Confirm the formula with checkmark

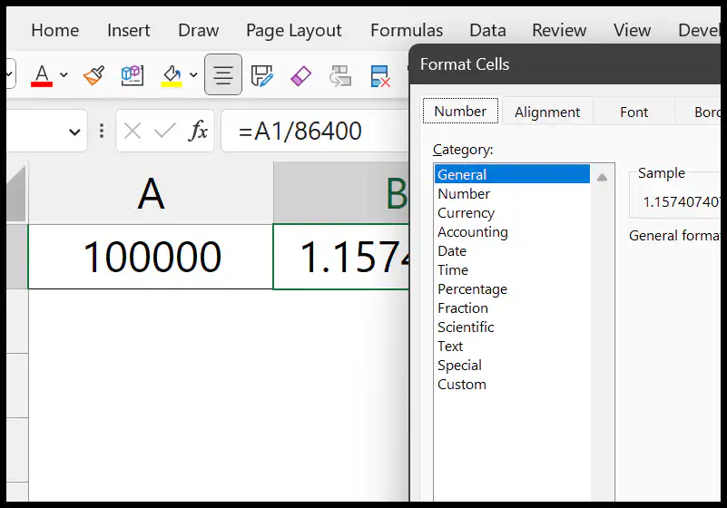[x=164, y=132]
